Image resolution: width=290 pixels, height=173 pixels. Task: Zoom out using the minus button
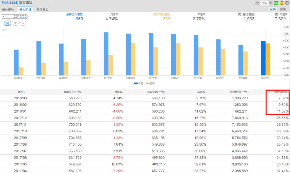pos(257,3)
